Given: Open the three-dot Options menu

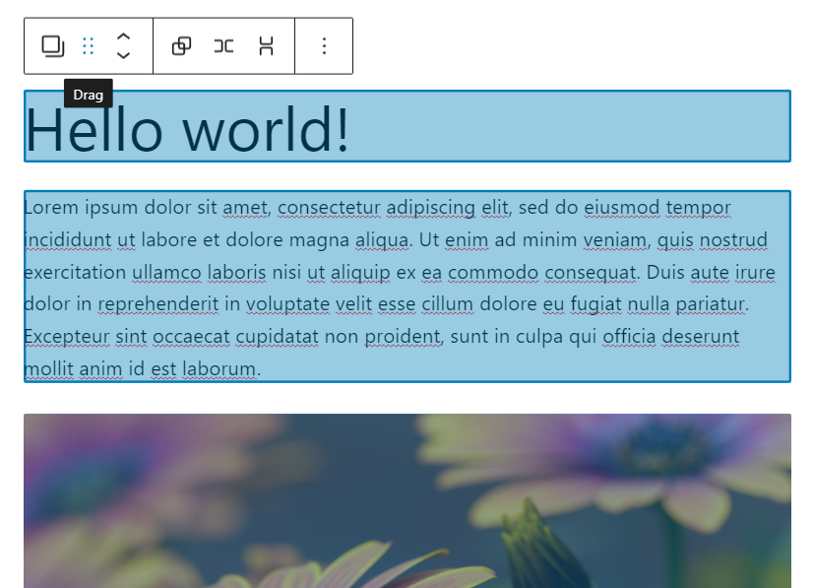Looking at the screenshot, I should click(324, 46).
